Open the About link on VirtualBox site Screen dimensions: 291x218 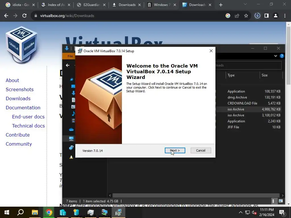(12, 80)
